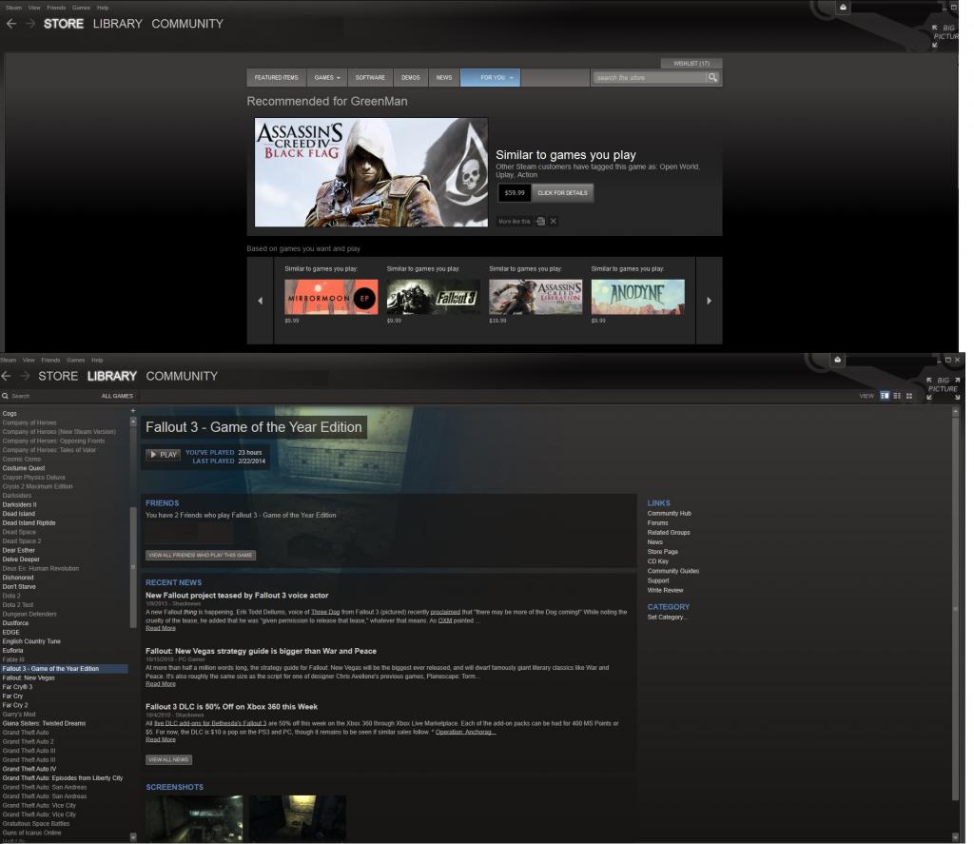Expand the Games dropdown in store navigation

[x=327, y=78]
